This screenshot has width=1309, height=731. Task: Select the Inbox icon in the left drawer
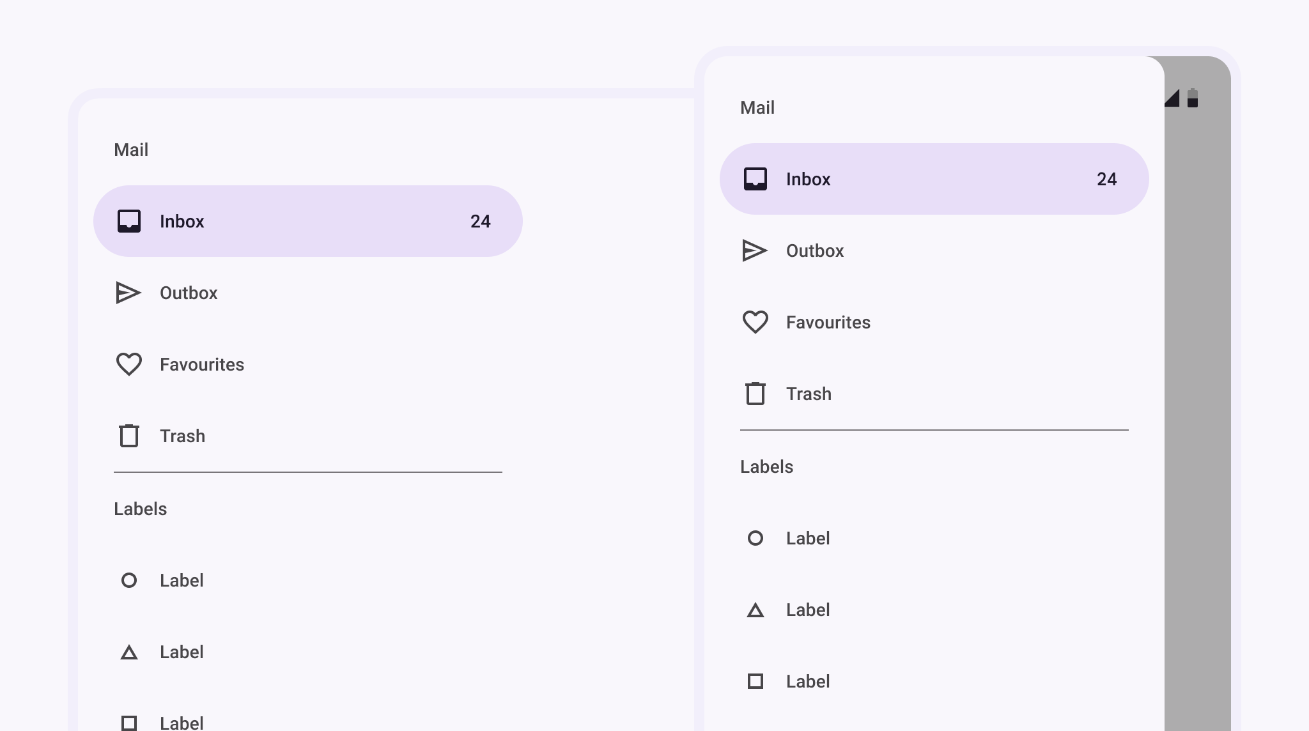point(130,222)
